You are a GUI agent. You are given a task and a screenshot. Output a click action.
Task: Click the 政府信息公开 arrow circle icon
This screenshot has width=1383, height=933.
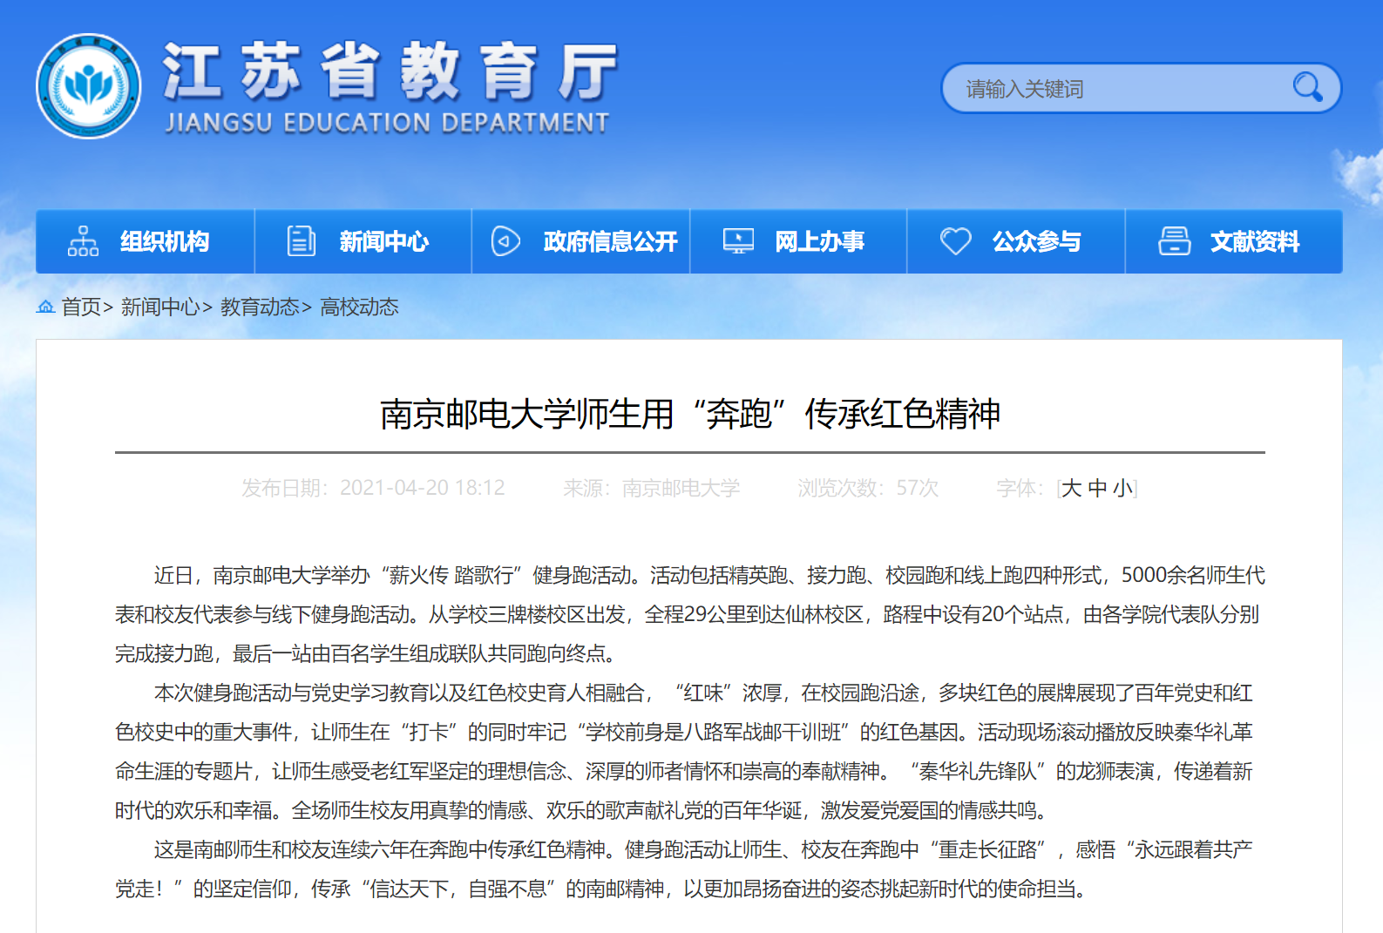(505, 241)
